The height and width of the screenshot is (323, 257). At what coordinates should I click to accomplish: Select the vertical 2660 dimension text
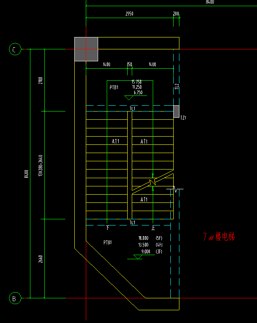click(41, 259)
